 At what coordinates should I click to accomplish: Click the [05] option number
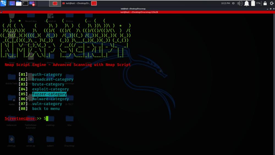click(23, 94)
